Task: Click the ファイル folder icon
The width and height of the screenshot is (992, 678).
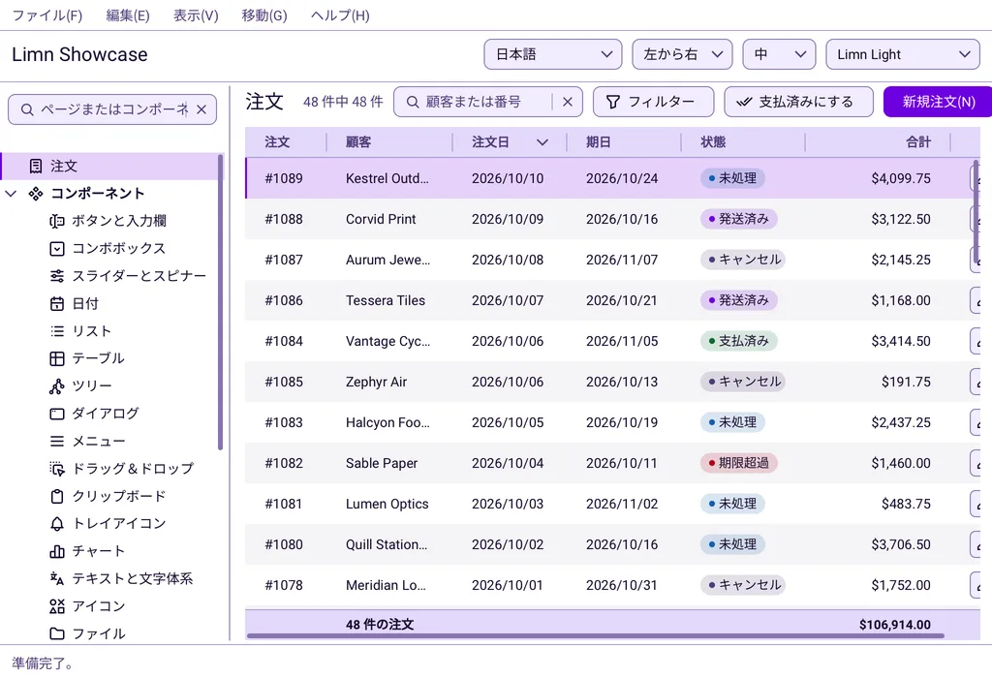Action: coord(57,633)
